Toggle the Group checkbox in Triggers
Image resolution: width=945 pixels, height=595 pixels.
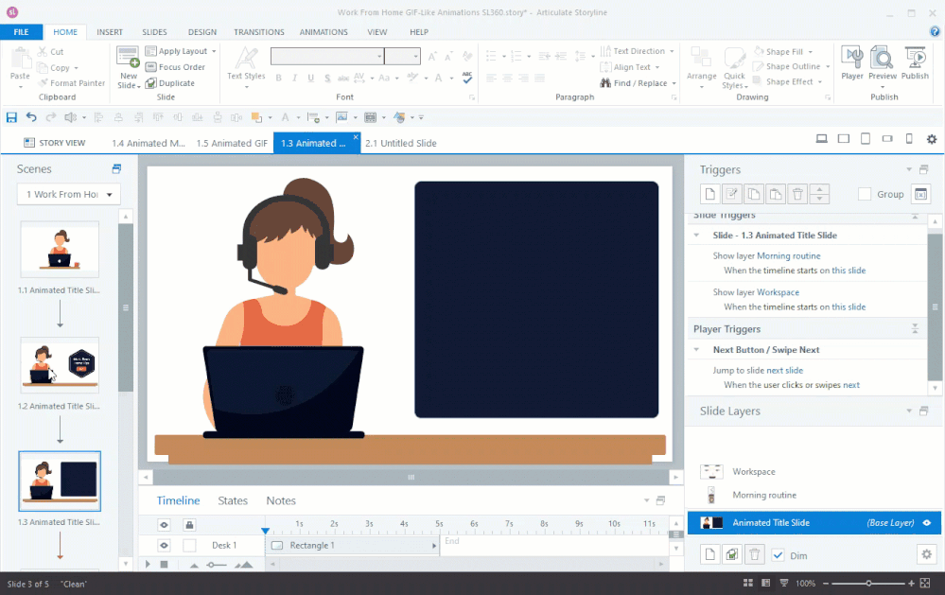865,194
